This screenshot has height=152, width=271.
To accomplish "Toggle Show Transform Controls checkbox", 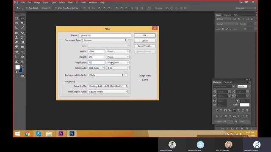I will click(x=55, y=8).
